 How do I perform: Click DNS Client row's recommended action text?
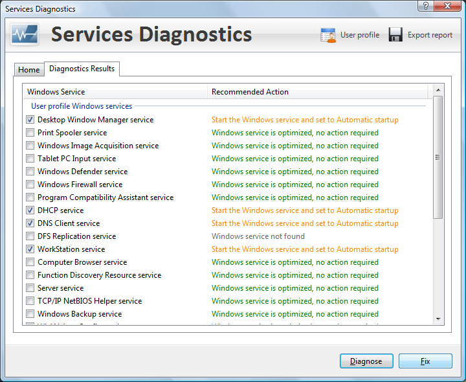305,223
